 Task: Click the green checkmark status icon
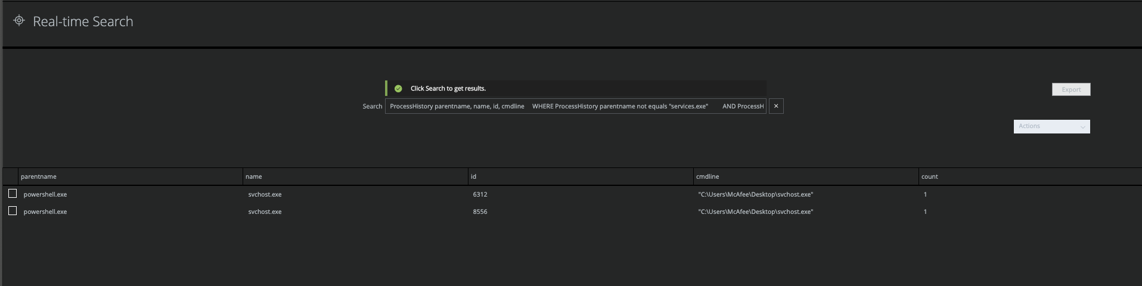pos(398,88)
